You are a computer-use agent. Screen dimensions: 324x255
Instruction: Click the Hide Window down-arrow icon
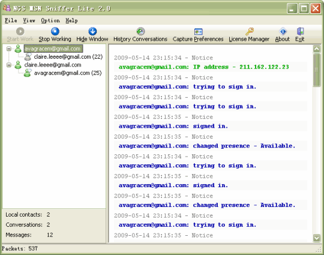pyautogui.click(x=92, y=31)
